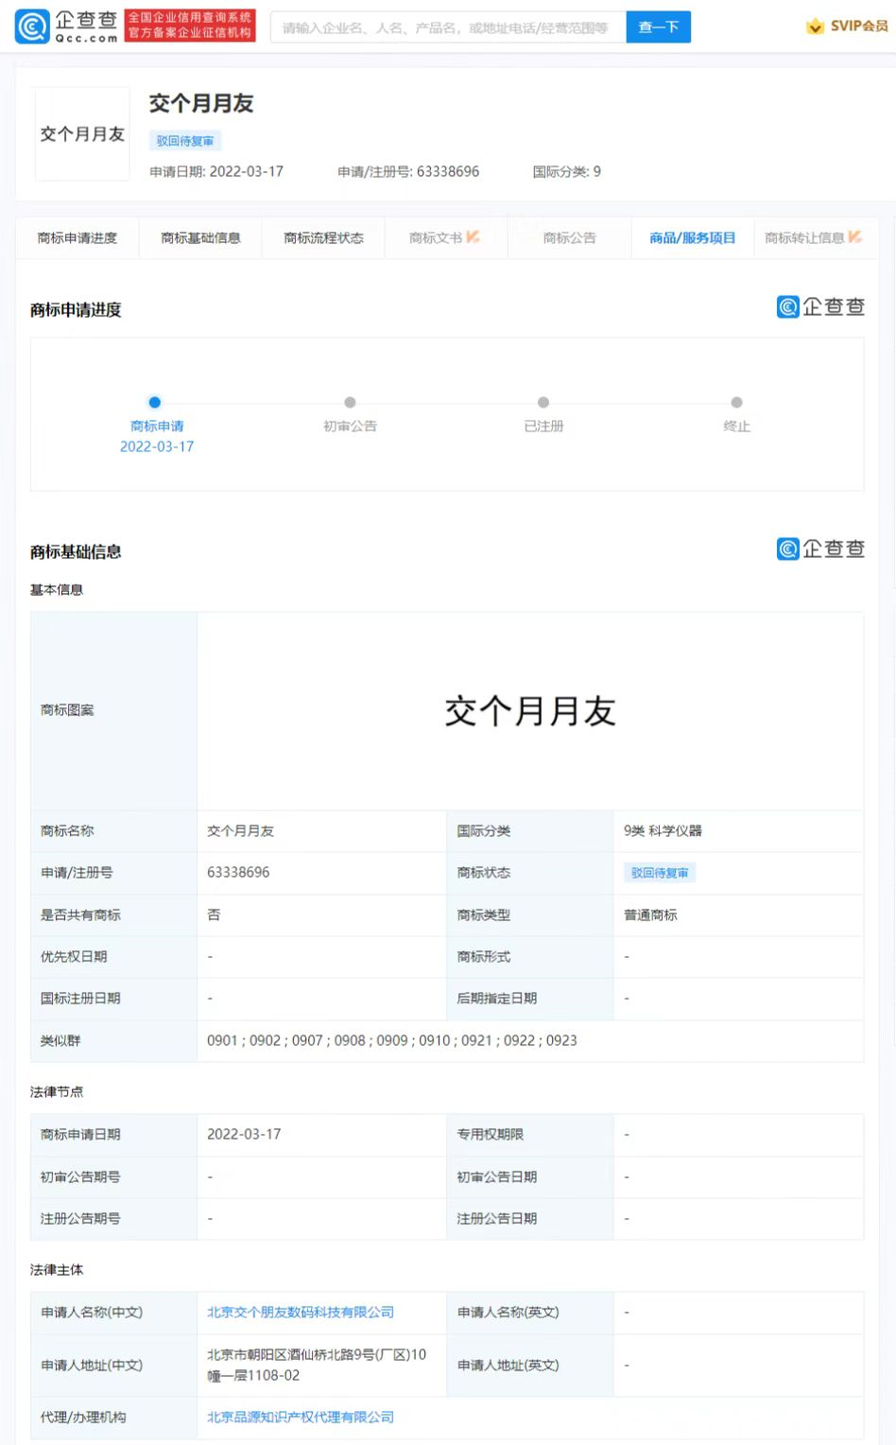Open link 北京品源知识产权代理有限公司
896x1445 pixels.
[x=301, y=1418]
